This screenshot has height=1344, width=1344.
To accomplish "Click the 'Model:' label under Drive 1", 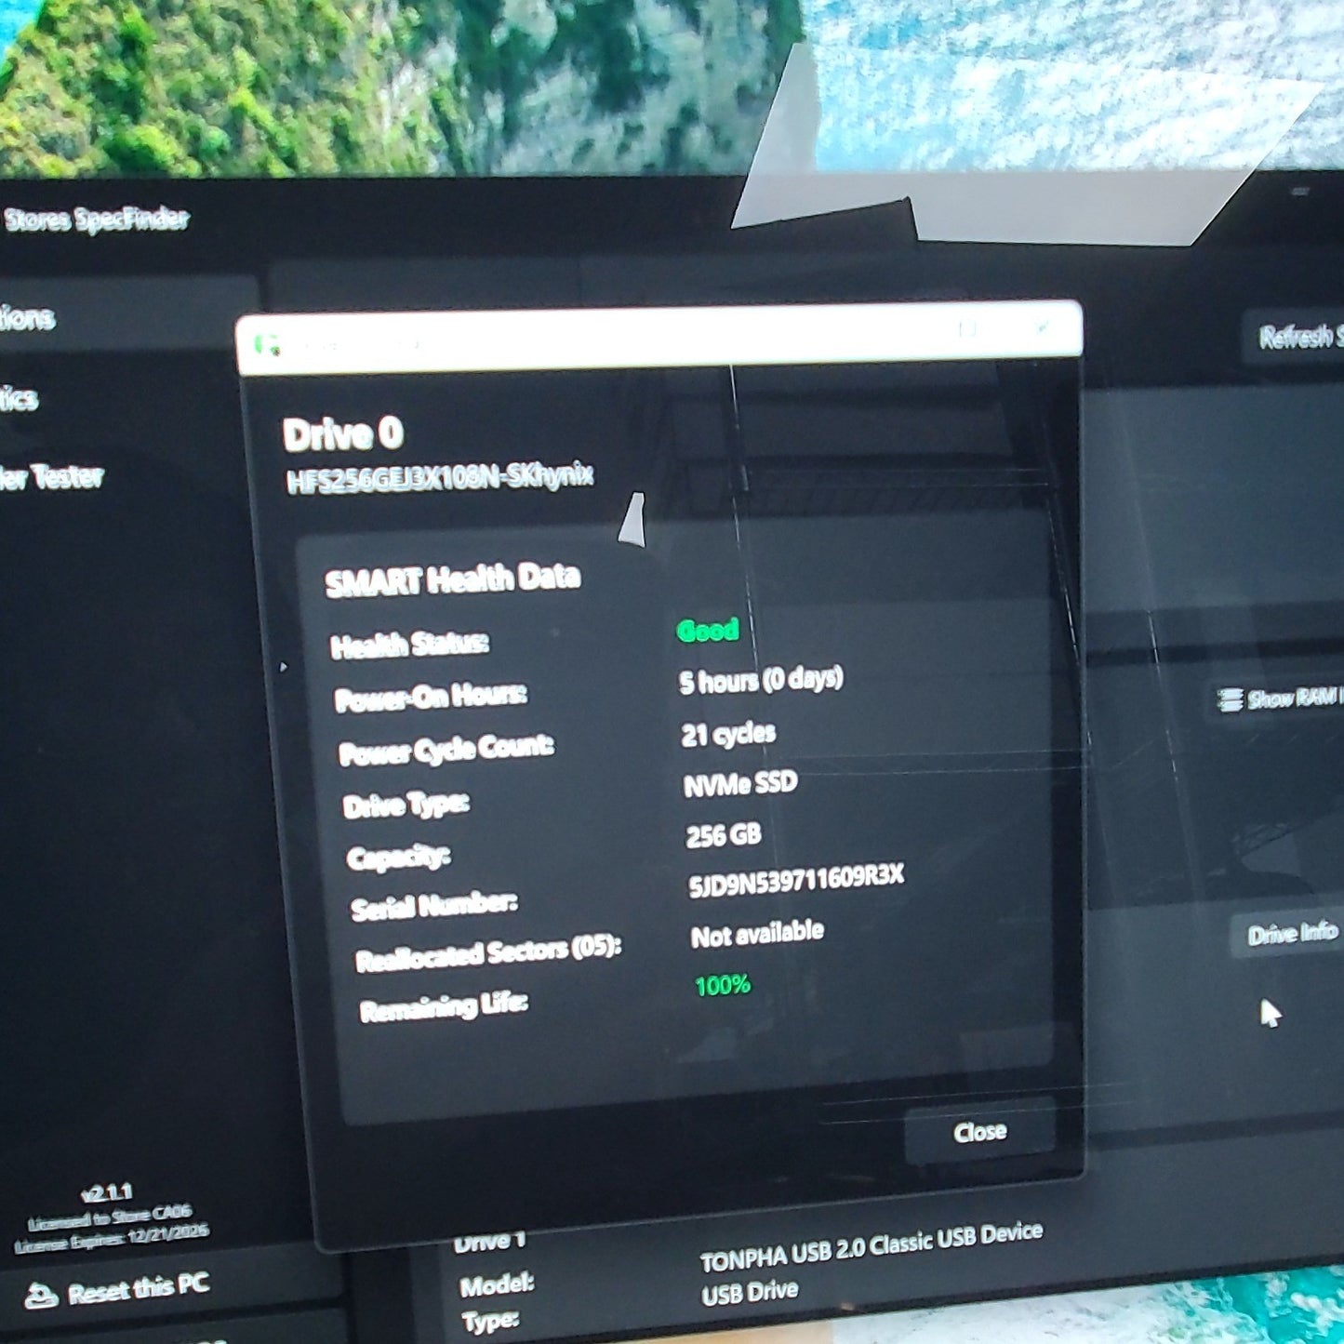I will pyautogui.click(x=497, y=1284).
